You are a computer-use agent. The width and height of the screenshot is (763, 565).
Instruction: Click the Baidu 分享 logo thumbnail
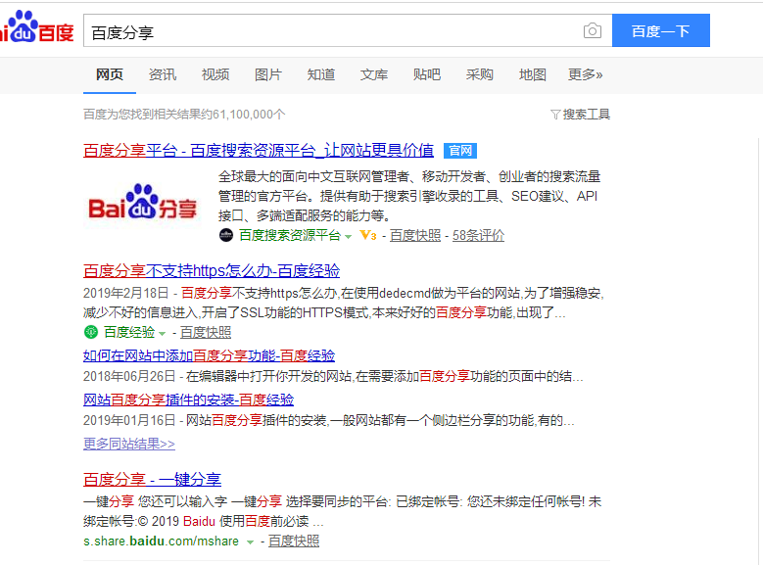click(x=143, y=207)
